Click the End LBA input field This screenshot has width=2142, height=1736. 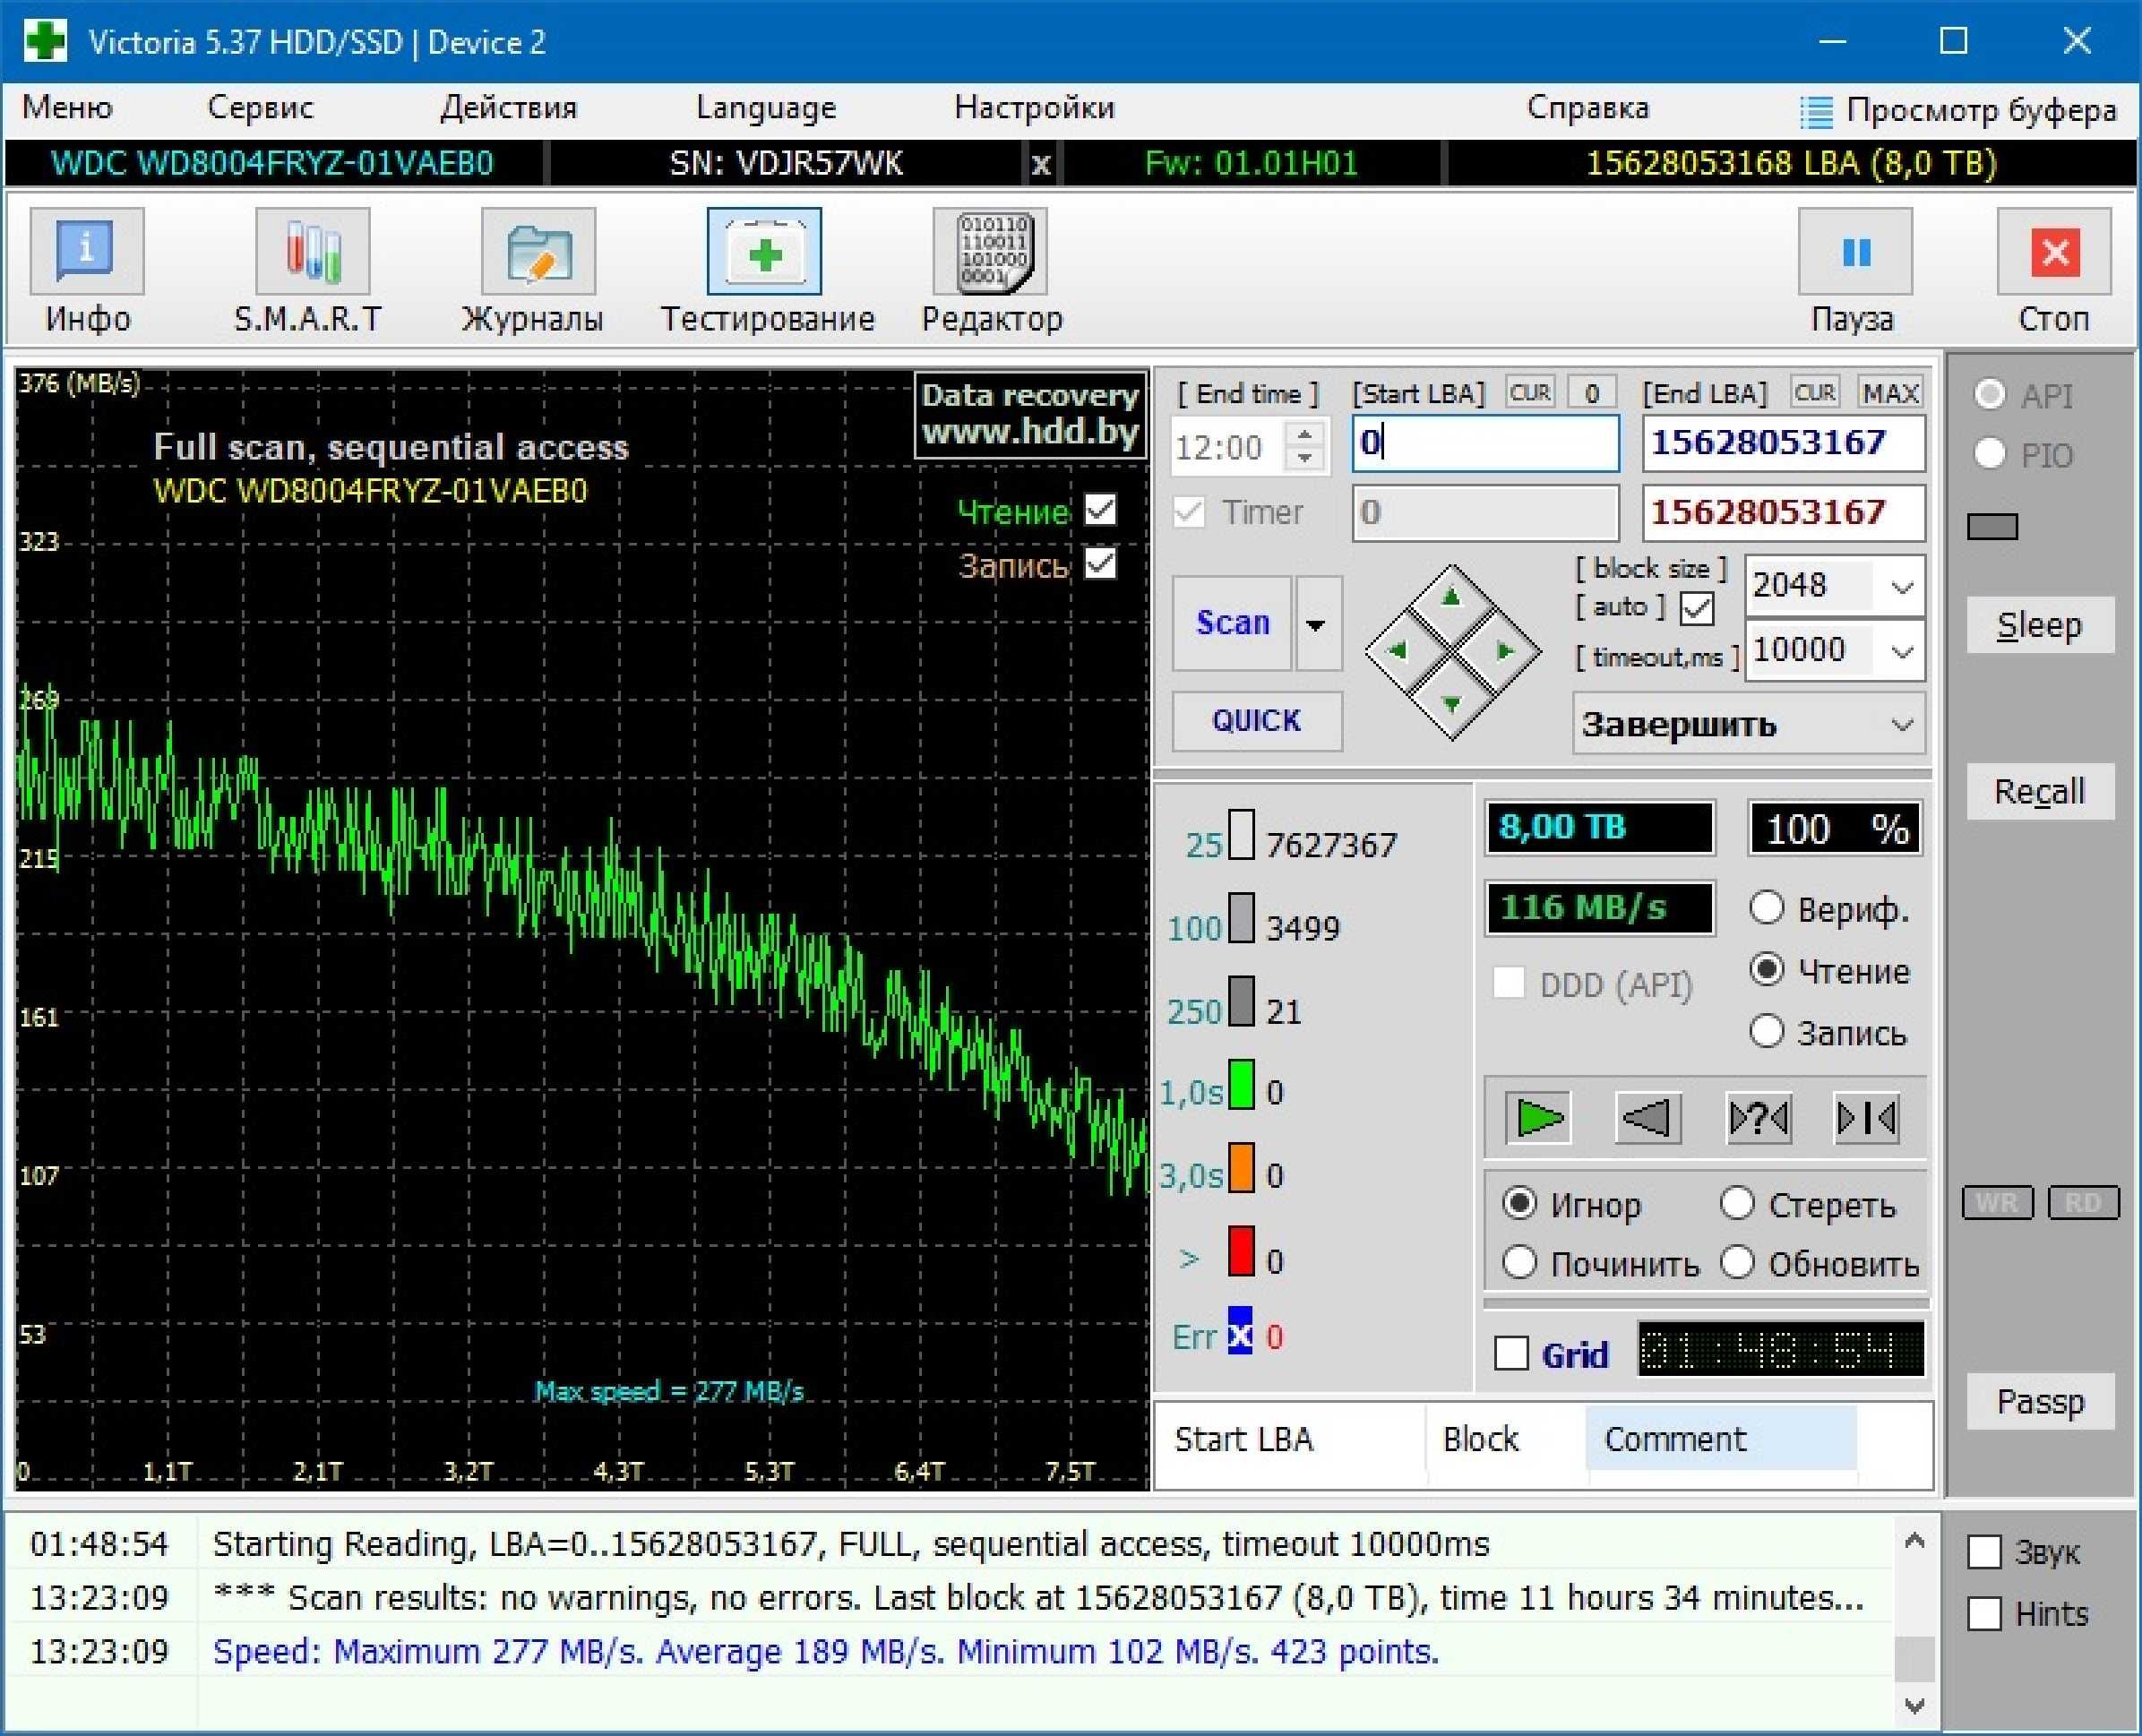(1772, 443)
